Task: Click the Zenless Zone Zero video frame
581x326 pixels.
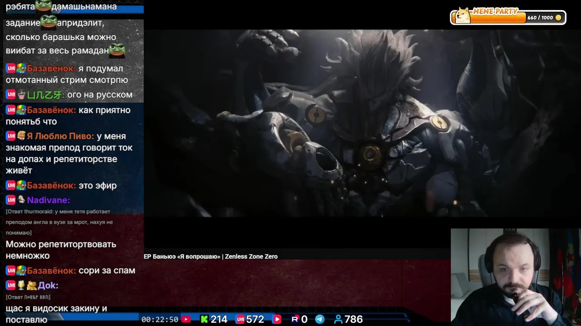Action: [362, 123]
